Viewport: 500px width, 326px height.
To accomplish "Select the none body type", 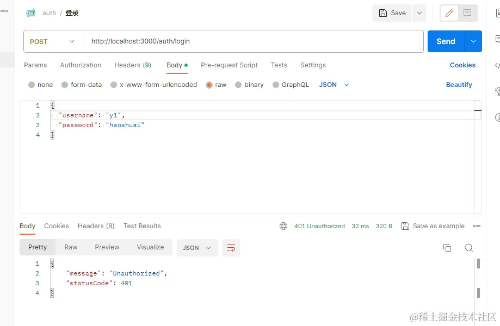I will click(x=31, y=85).
